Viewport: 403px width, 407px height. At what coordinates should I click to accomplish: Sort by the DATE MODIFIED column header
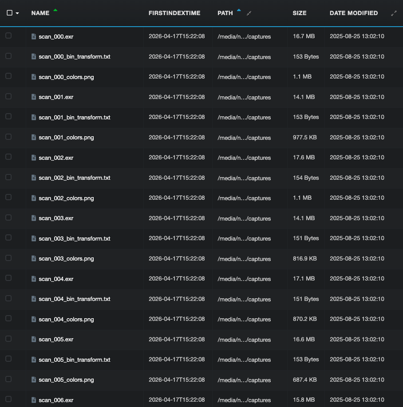click(354, 13)
